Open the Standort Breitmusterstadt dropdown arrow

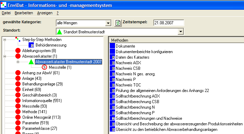pos(181,32)
